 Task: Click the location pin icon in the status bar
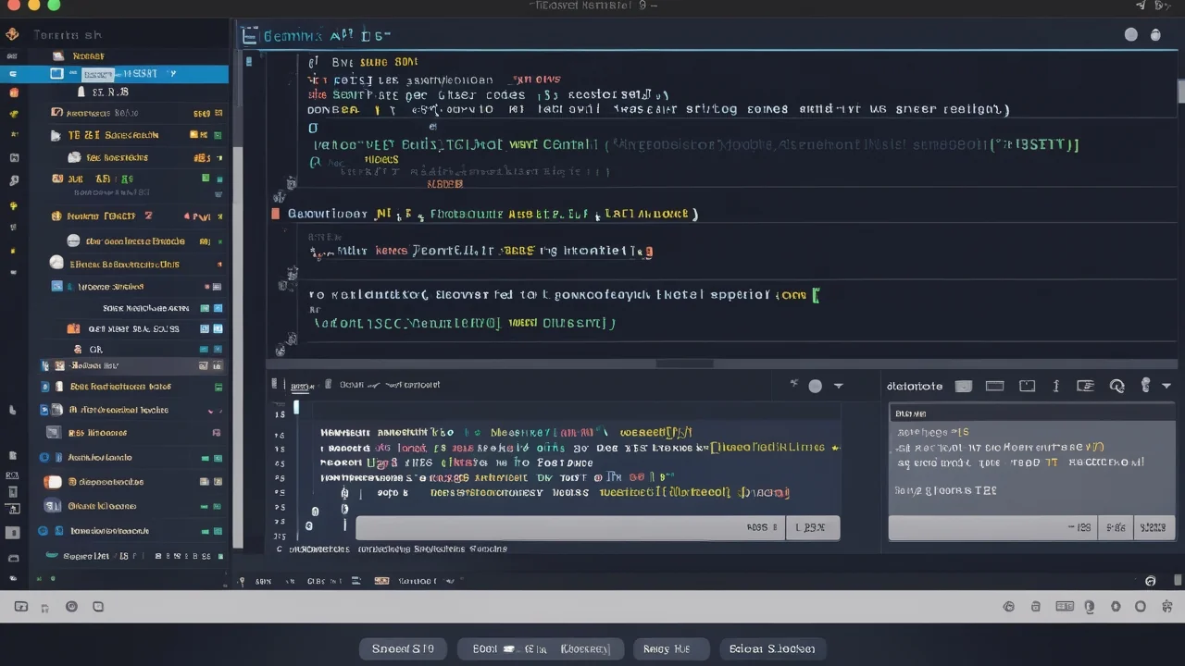(x=242, y=581)
